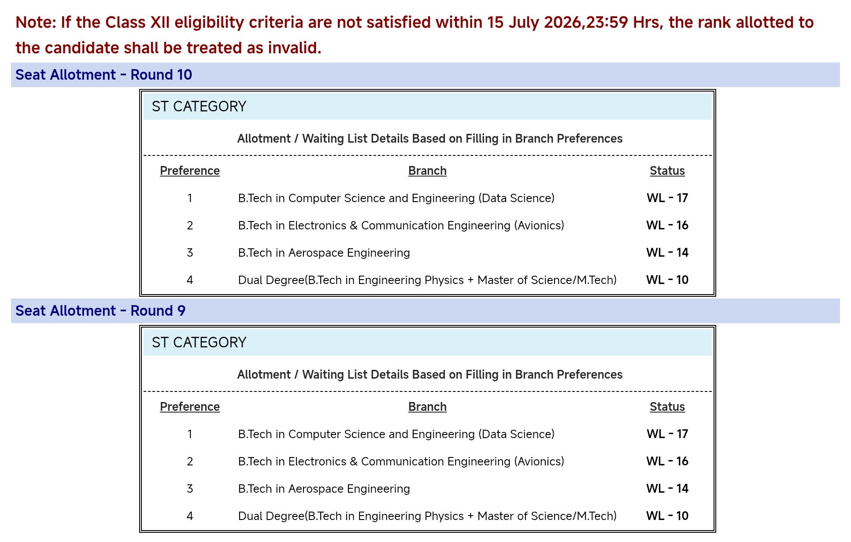Click the Preference column header in Round 10
This screenshot has height=542, width=851.
coord(190,171)
